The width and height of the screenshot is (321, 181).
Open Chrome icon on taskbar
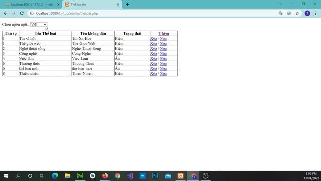pyautogui.click(x=118, y=176)
